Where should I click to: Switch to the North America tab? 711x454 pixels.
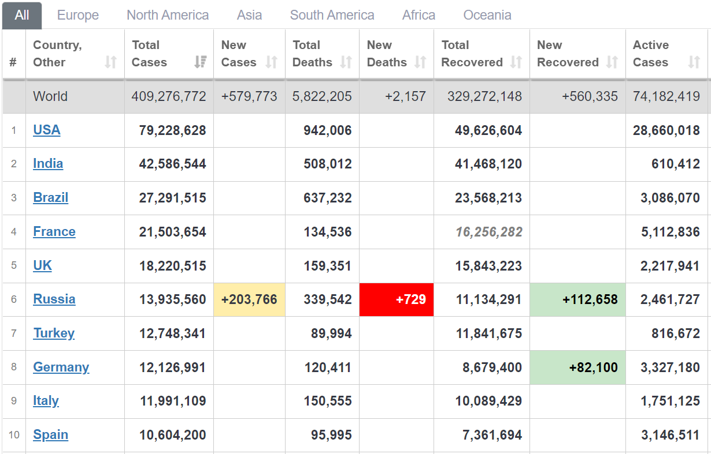coord(168,16)
